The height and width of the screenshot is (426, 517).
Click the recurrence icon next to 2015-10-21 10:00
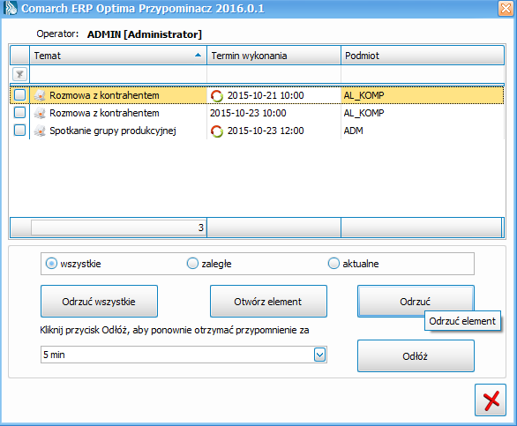pyautogui.click(x=217, y=96)
